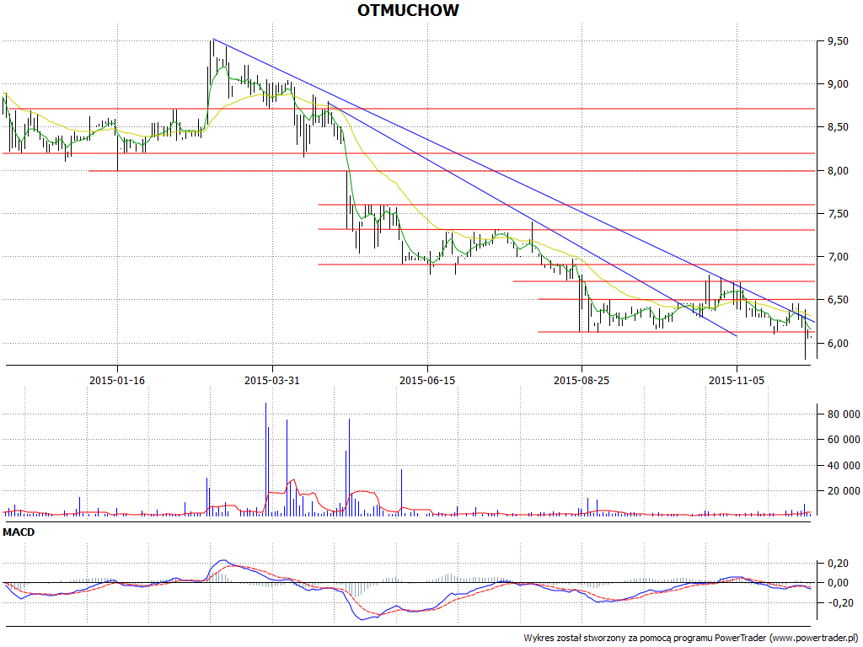Click the PowerTrader credit text at bottom
This screenshot has height=647, width=863.
[x=693, y=639]
